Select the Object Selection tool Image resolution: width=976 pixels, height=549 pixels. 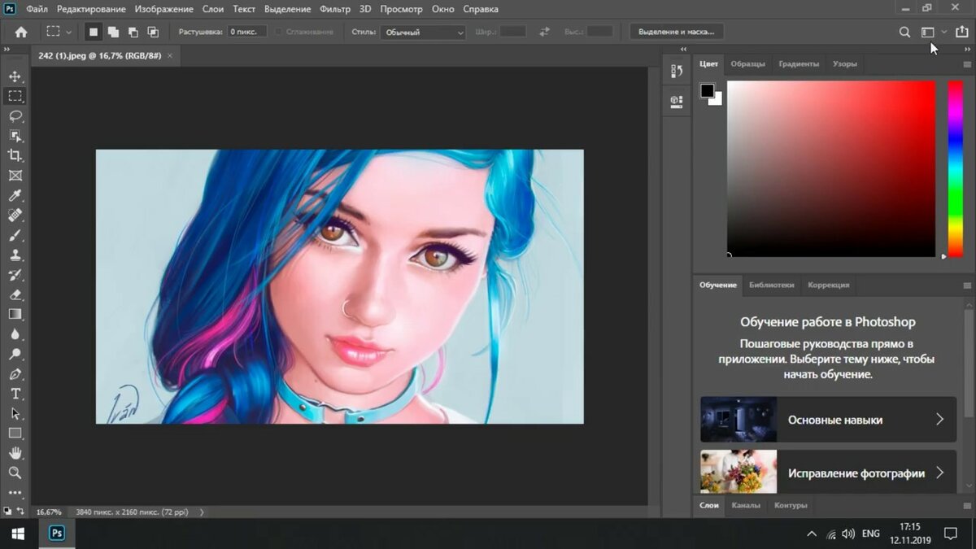(15, 136)
